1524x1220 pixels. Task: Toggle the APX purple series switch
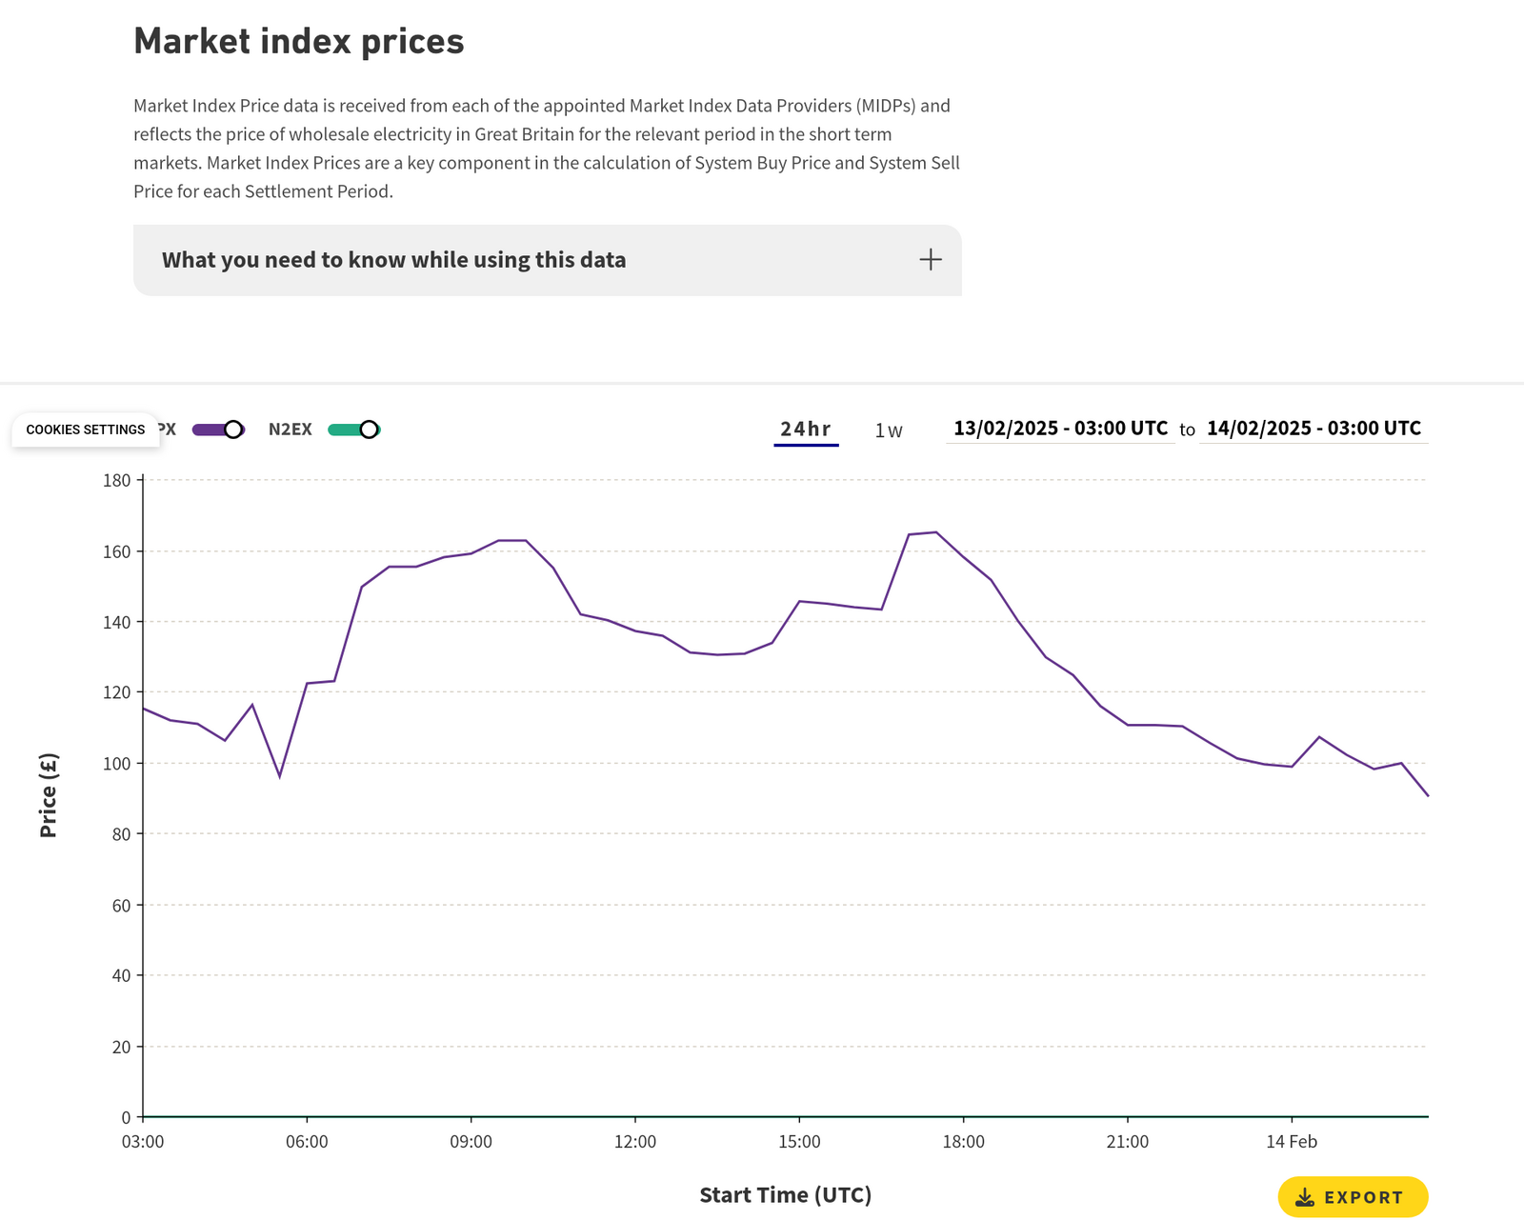[x=219, y=430]
